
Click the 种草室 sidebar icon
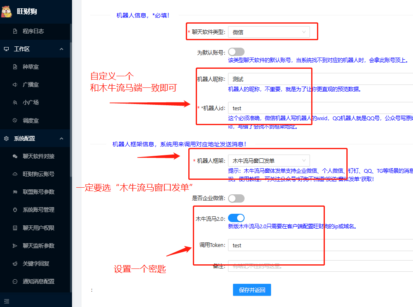(x=15, y=67)
